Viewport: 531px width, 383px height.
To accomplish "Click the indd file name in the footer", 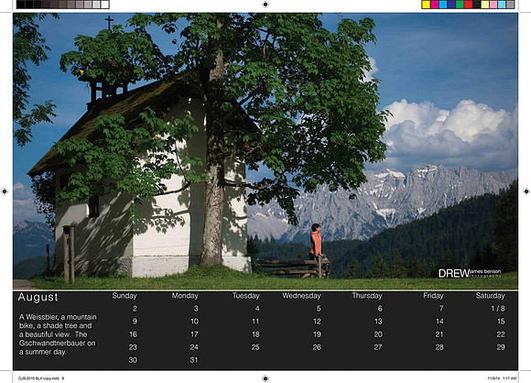I will (41, 378).
